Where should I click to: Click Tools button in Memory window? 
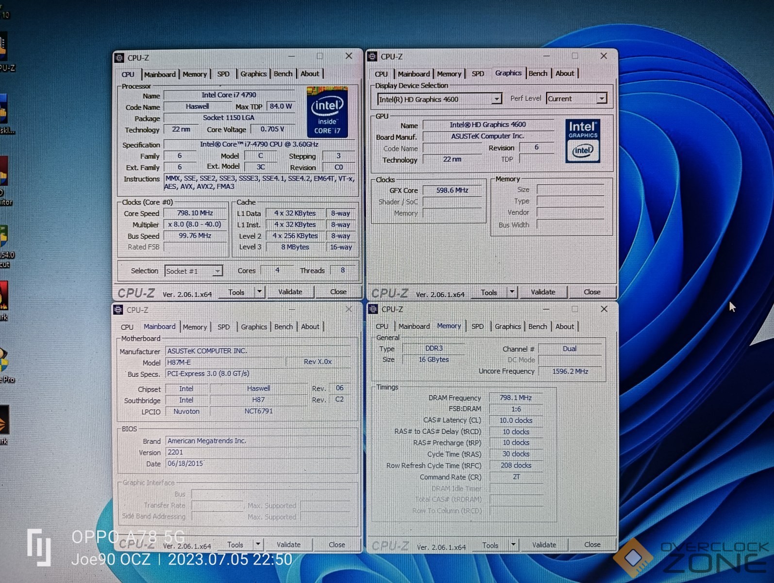(x=490, y=545)
